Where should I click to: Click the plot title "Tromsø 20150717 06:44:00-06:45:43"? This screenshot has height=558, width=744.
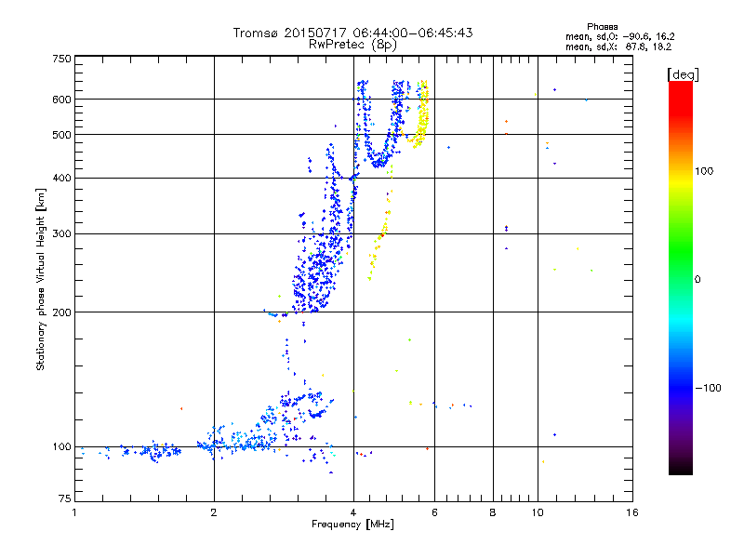pos(352,33)
